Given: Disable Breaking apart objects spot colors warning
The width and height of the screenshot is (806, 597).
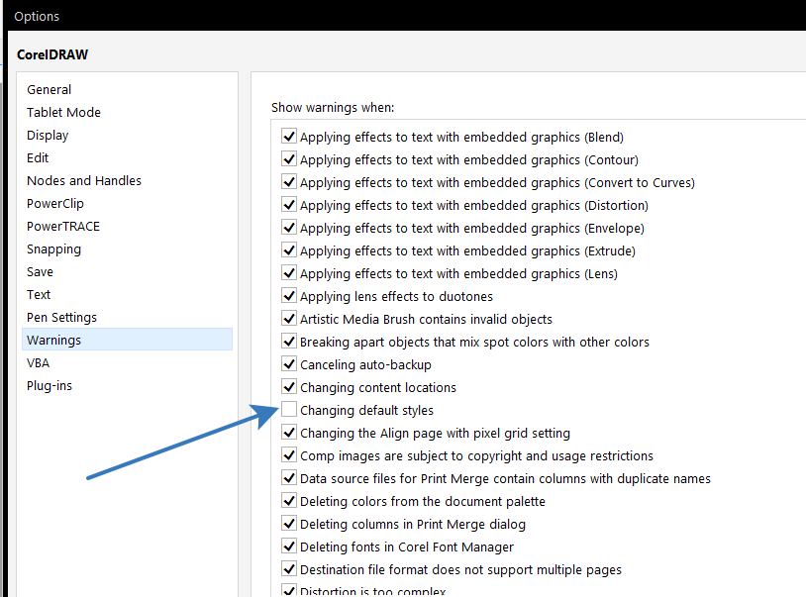Looking at the screenshot, I should 289,342.
